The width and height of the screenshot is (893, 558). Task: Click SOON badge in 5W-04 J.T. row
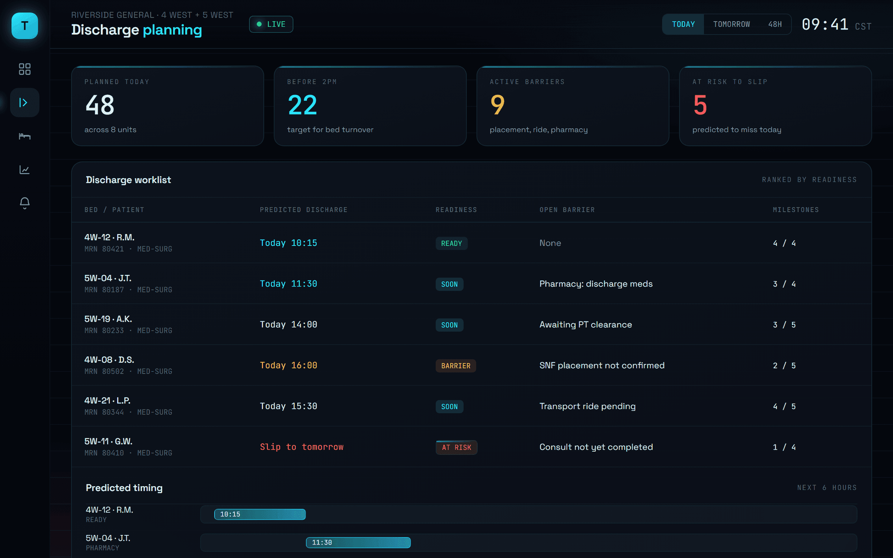(x=449, y=284)
